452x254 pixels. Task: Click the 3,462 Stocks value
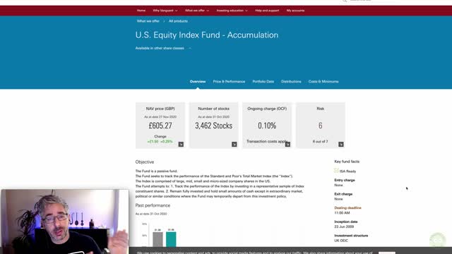point(213,126)
